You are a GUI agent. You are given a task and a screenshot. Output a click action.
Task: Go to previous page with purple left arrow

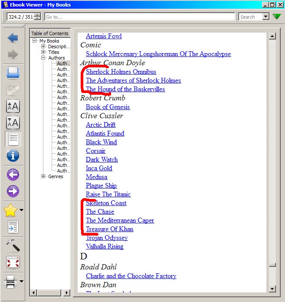13,175
